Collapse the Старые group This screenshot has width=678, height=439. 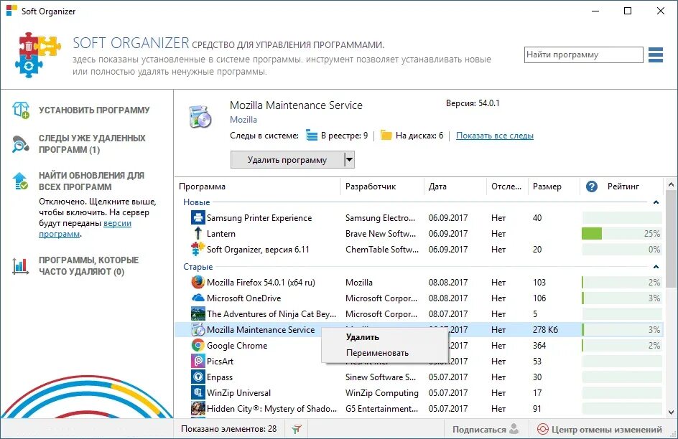656,267
